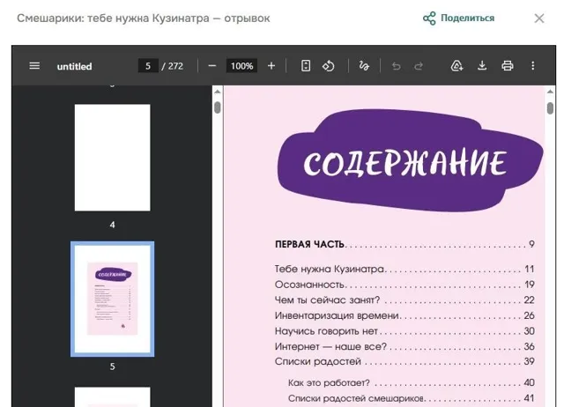Select the page 5 contents thumbnail
This screenshot has height=407, width=564.
pos(113,299)
